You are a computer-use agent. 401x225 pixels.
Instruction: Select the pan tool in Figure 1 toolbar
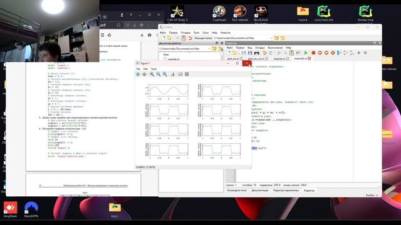pos(138,74)
